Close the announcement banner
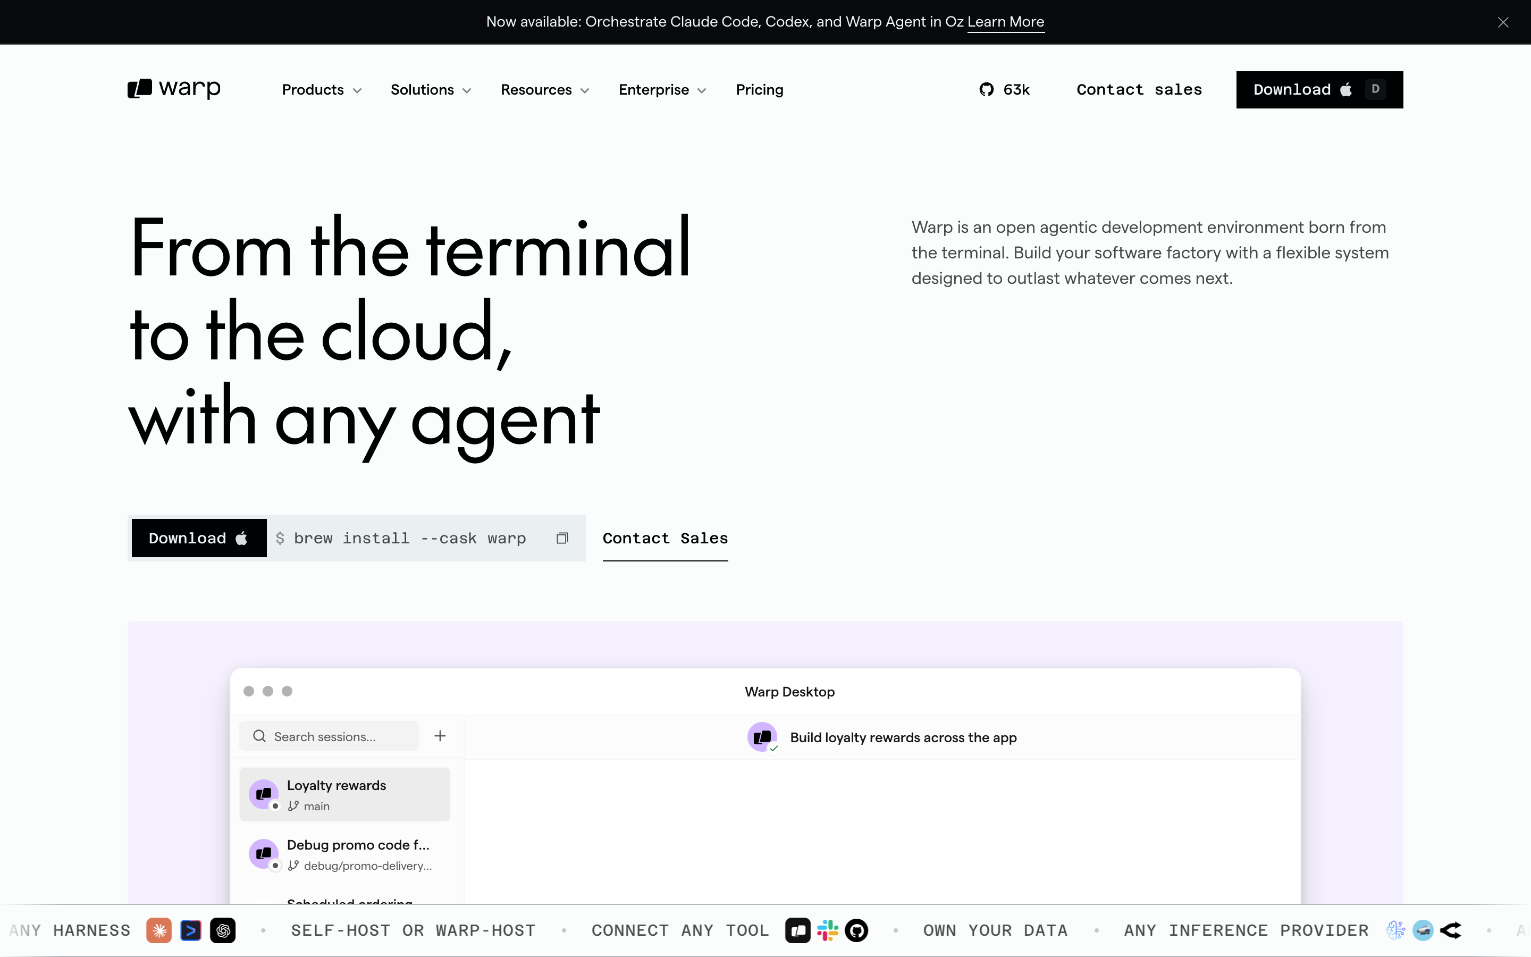This screenshot has height=957, width=1531. [1503, 22]
